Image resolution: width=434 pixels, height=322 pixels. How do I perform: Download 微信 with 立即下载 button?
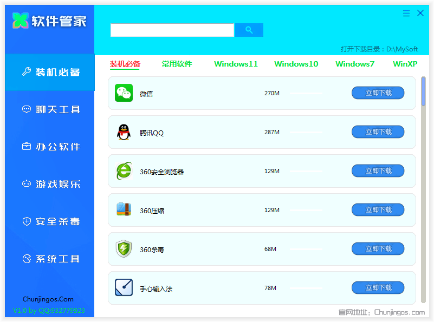(378, 93)
